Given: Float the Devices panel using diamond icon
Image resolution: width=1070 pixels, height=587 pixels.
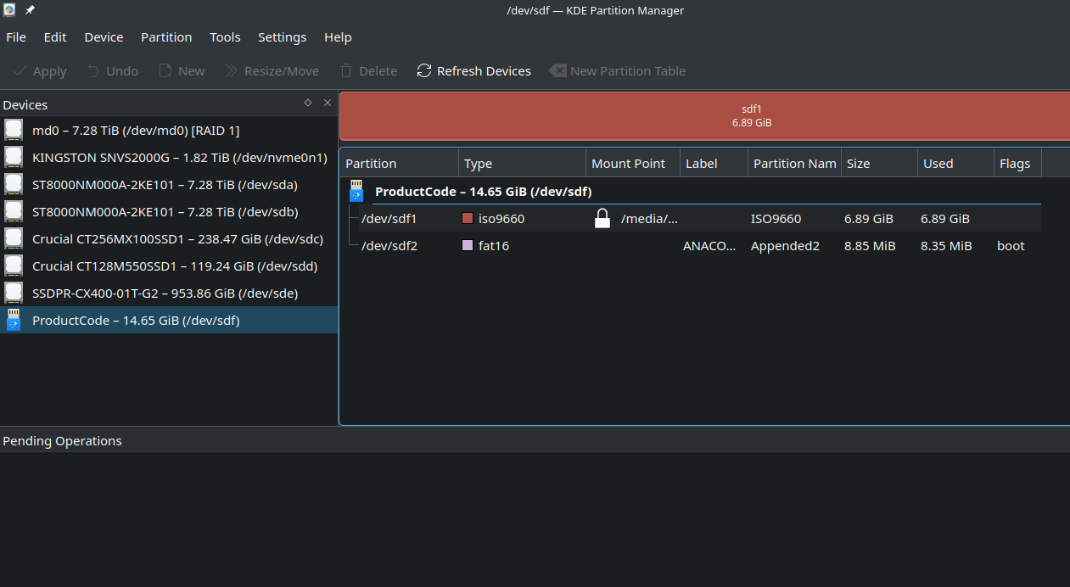Looking at the screenshot, I should 308,103.
